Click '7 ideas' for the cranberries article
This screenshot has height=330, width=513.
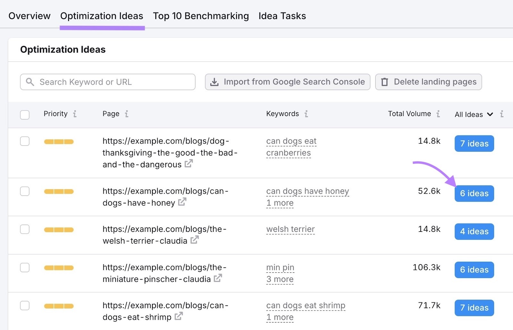(x=474, y=143)
